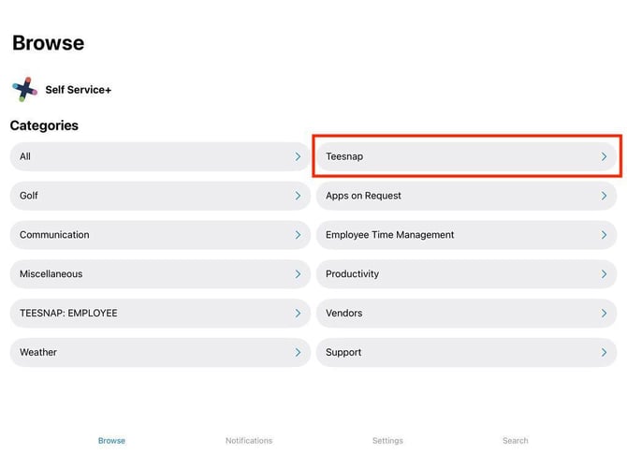Image resolution: width=627 pixels, height=455 pixels.
Task: Open the Teesnap category
Action: pyautogui.click(x=466, y=156)
